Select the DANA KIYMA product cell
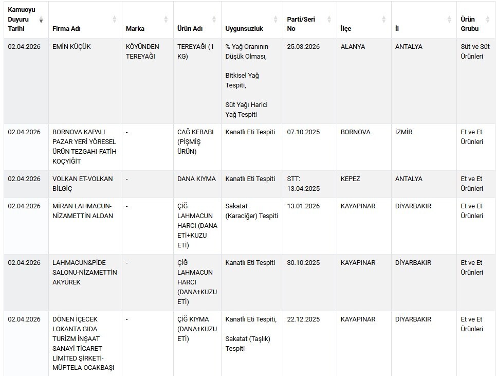 tap(196, 179)
